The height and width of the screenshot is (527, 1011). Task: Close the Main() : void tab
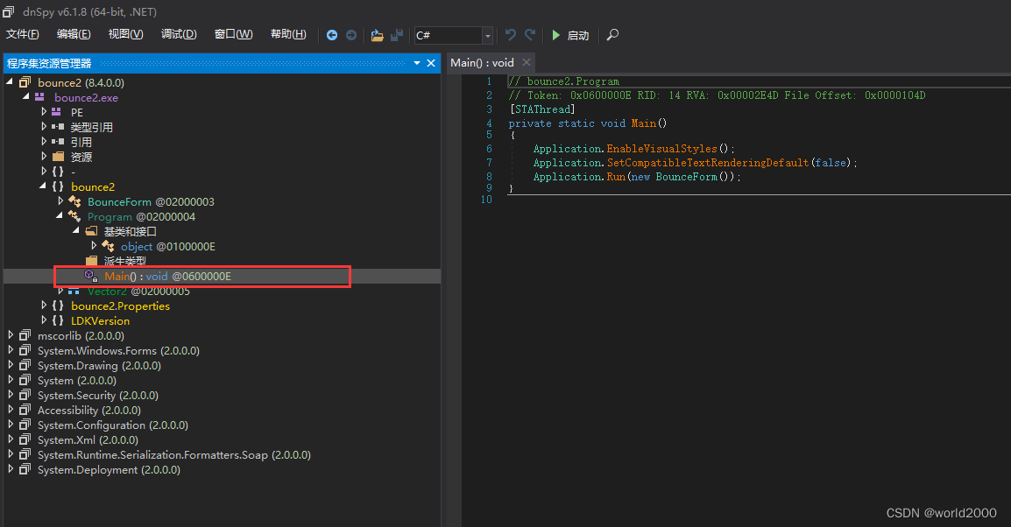[x=527, y=62]
